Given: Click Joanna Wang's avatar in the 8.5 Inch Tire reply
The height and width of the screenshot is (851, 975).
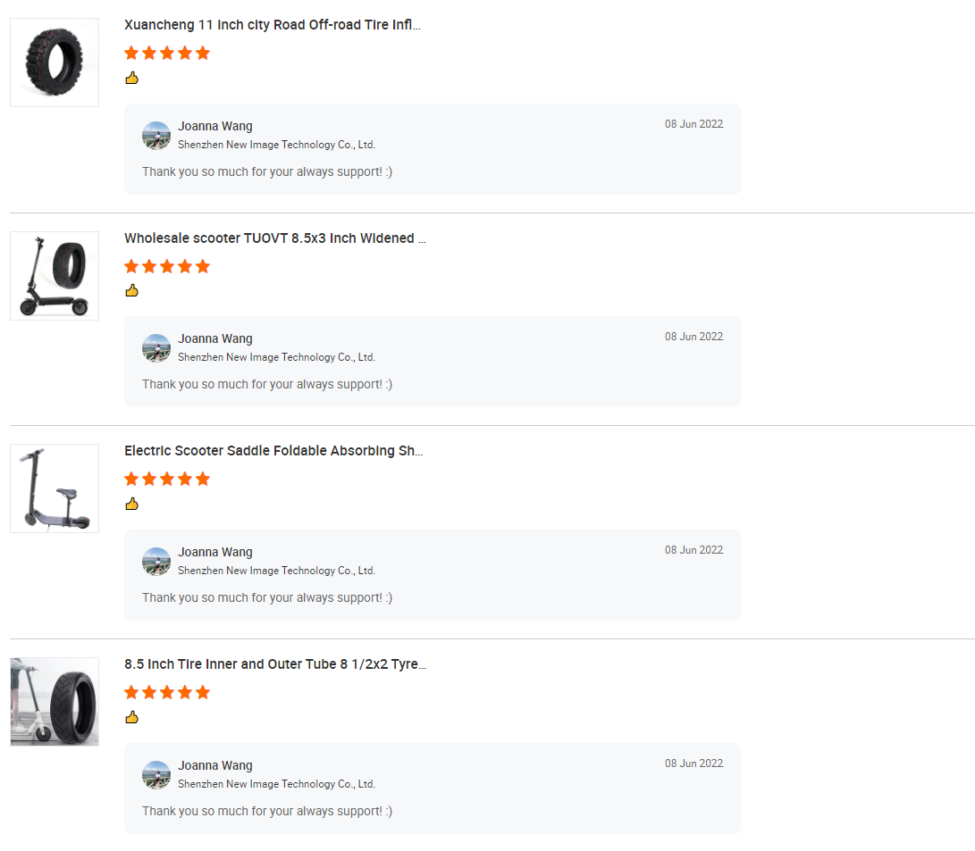Looking at the screenshot, I should click(x=156, y=775).
